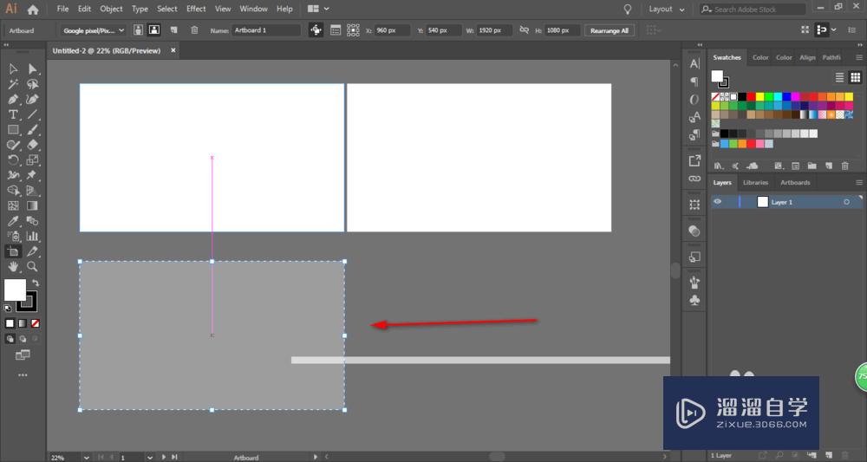The image size is (867, 462).
Task: Click the New Artboard icon in control bar
Action: click(x=174, y=30)
